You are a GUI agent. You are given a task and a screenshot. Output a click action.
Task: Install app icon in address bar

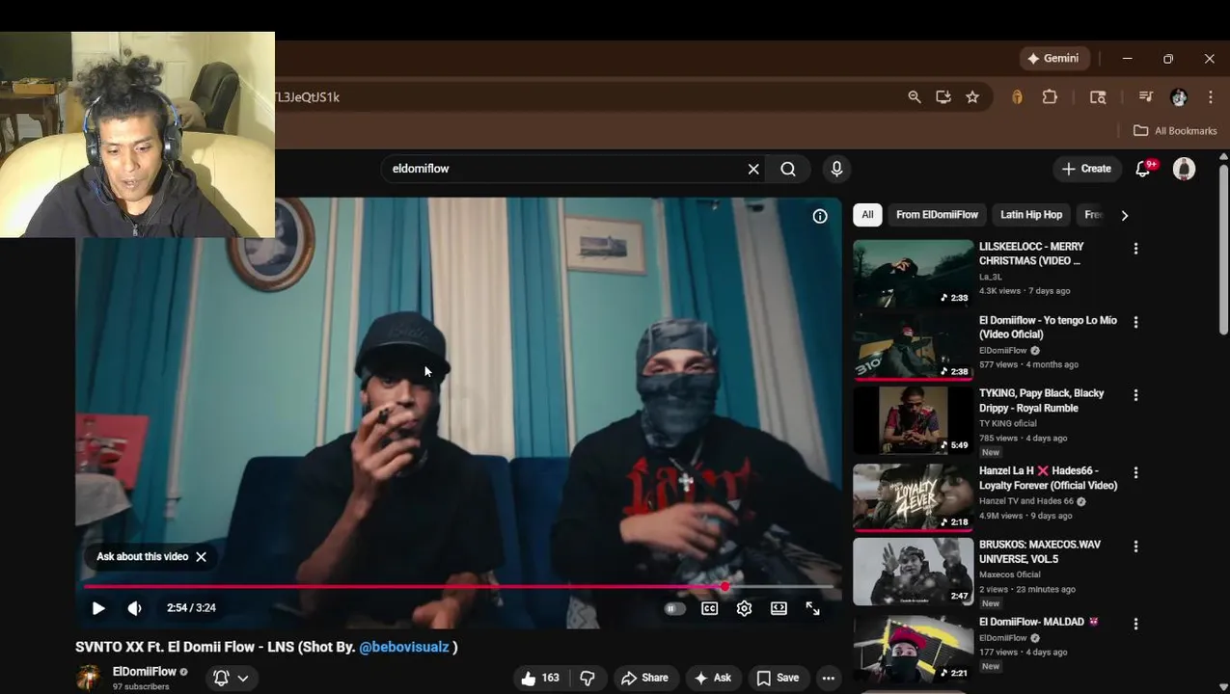943,97
